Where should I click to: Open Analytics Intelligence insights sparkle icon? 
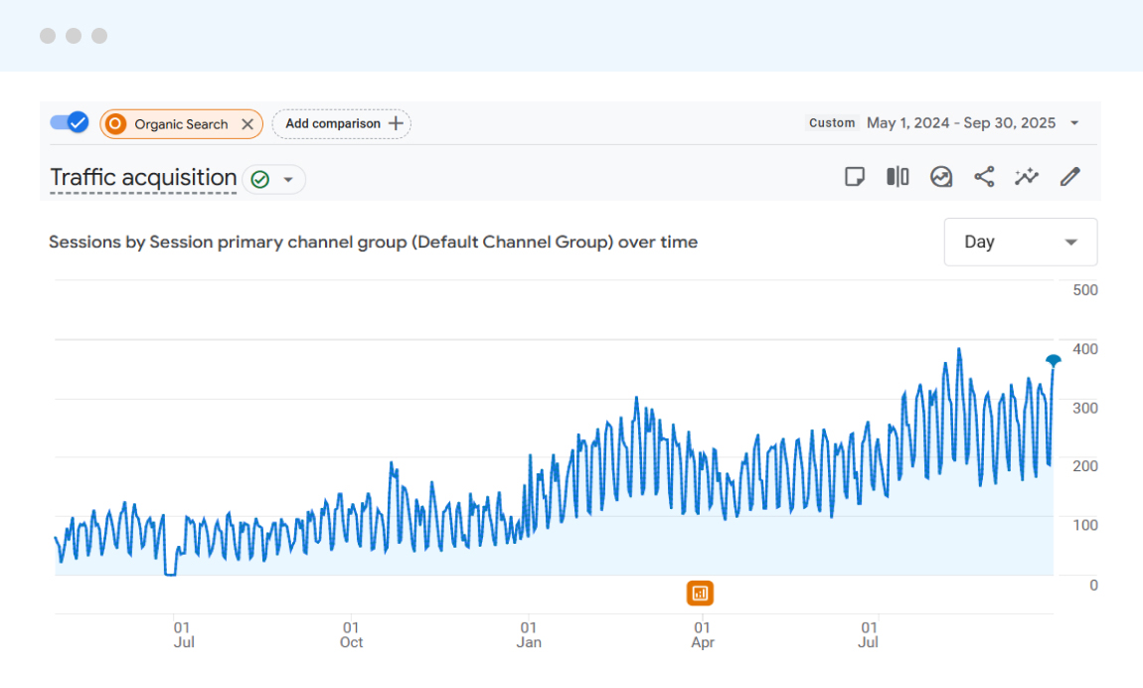1027,176
